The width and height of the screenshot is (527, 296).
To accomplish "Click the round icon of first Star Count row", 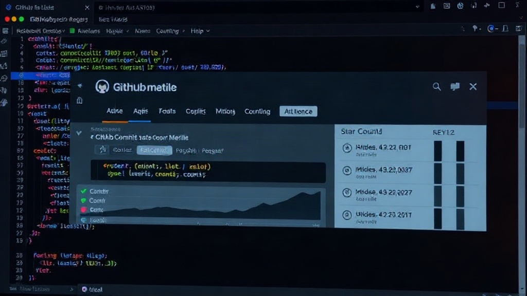I will 347,148.
